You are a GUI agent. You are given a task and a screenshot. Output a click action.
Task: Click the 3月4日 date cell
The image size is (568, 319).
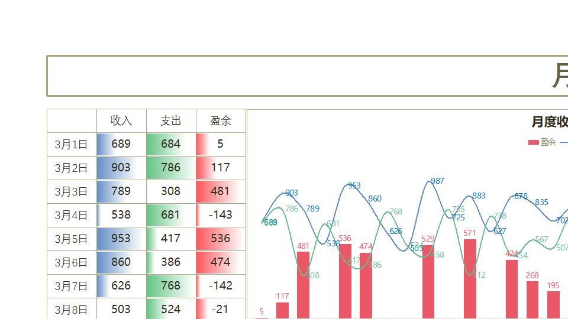click(x=72, y=216)
